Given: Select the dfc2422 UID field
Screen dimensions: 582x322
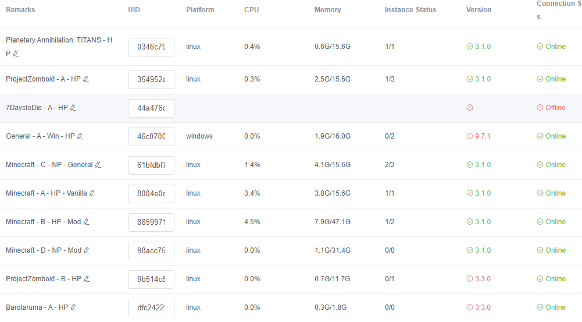Looking at the screenshot, I should point(151,308).
